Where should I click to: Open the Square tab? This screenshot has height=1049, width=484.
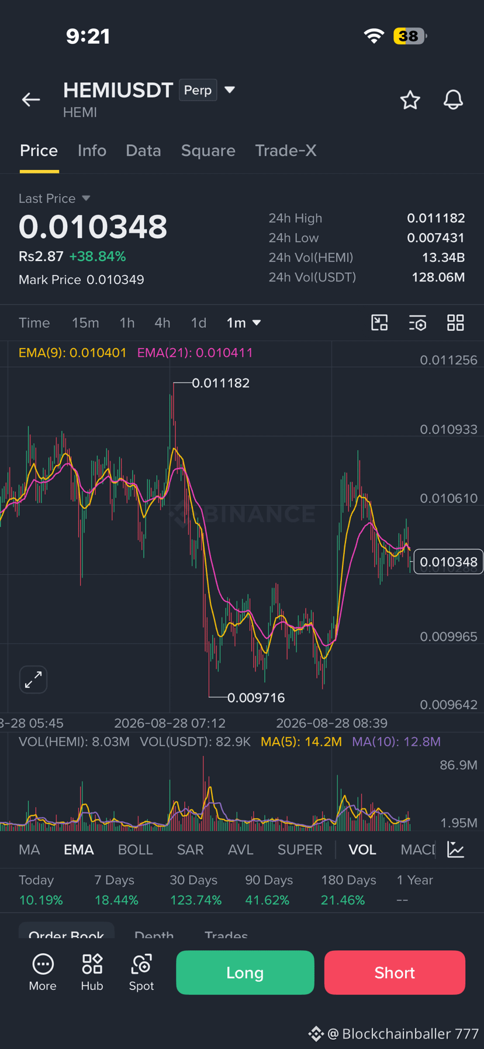pyautogui.click(x=208, y=151)
